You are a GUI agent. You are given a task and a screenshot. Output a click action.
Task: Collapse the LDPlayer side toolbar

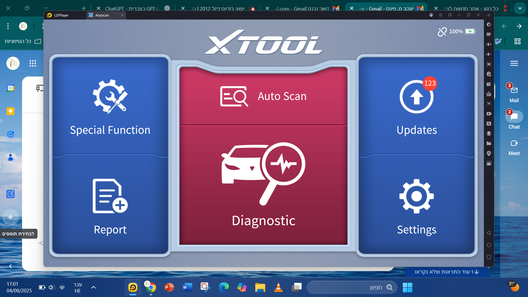click(x=489, y=15)
